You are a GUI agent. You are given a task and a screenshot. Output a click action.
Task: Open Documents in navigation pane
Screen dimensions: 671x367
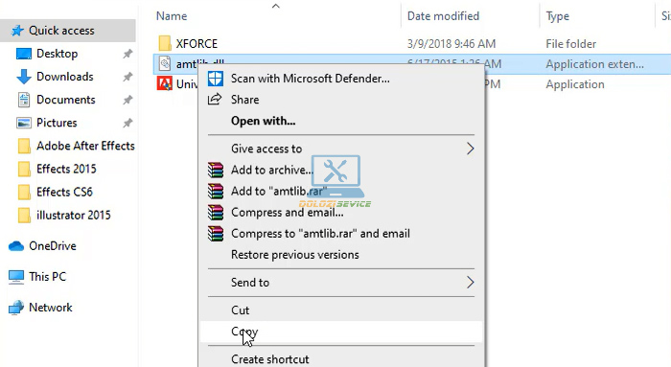pyautogui.click(x=66, y=100)
